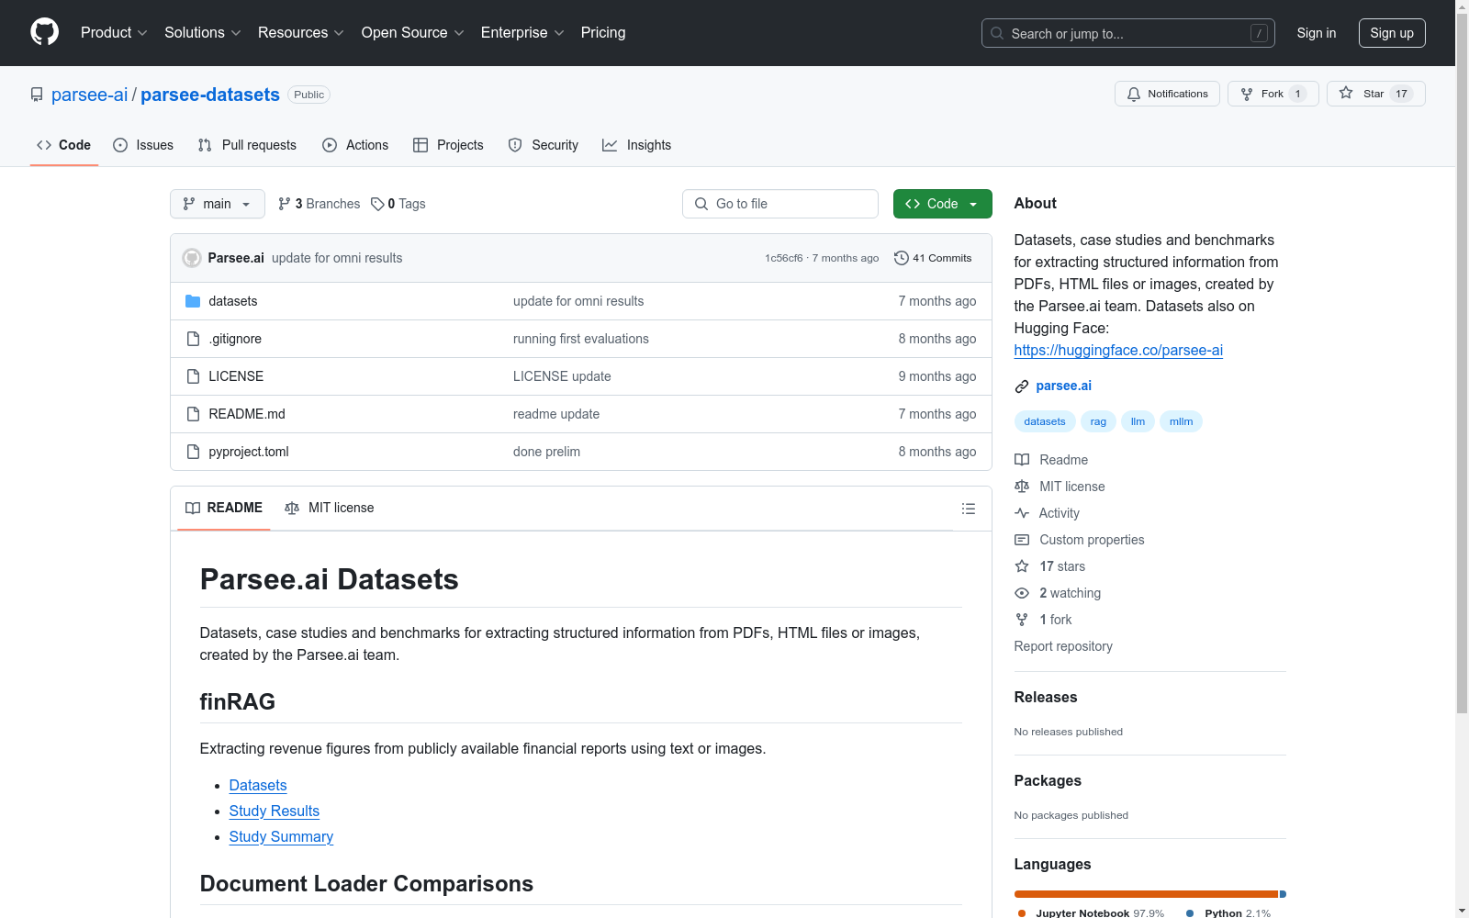The image size is (1469, 918).
Task: Expand the Enterprise menu
Action: pyautogui.click(x=522, y=32)
